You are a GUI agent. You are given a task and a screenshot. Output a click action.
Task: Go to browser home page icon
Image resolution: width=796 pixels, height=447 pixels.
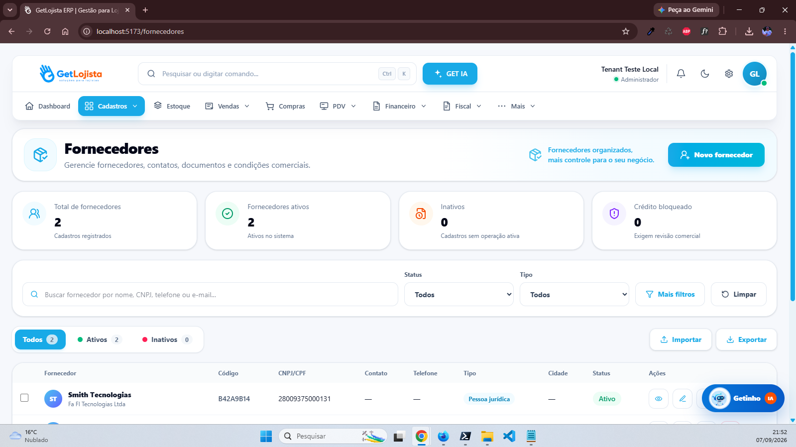pos(65,31)
